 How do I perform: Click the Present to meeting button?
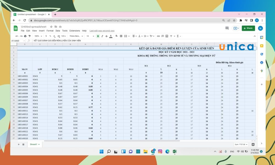tap(236, 28)
